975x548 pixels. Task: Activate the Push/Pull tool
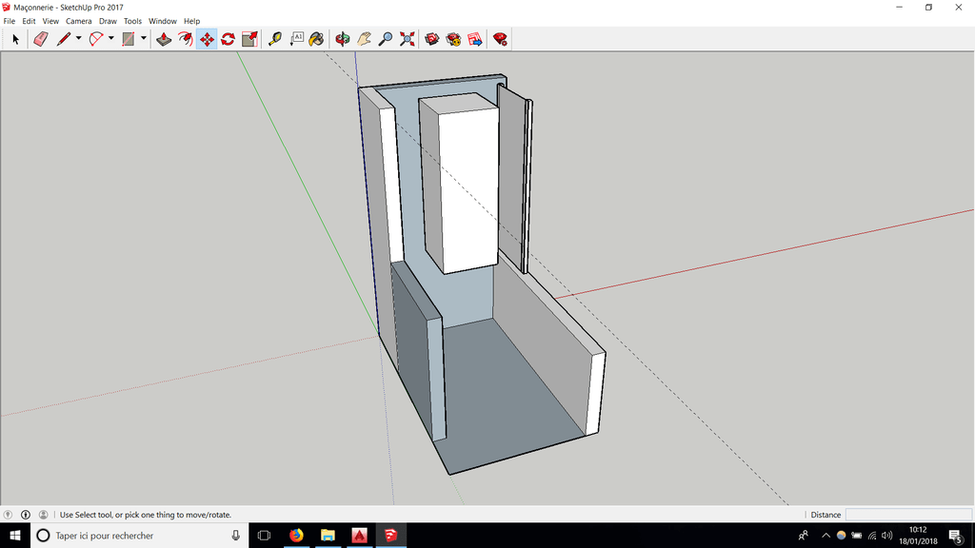pos(164,39)
